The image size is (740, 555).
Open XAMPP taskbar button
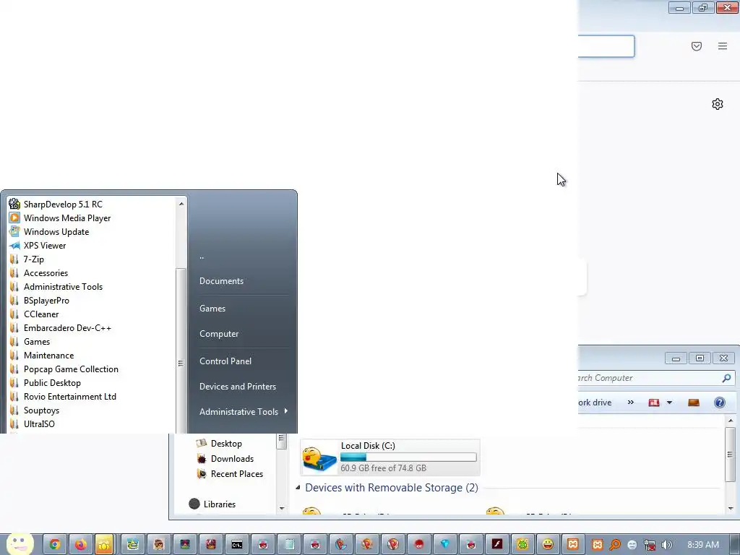click(x=573, y=544)
